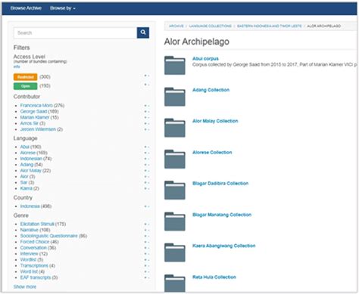Filter by language Abui
The image size is (359, 294).
(25, 147)
